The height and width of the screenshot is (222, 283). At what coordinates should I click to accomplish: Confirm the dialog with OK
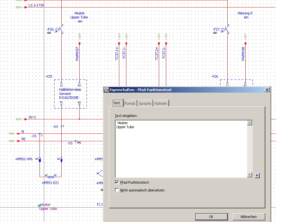211,217
